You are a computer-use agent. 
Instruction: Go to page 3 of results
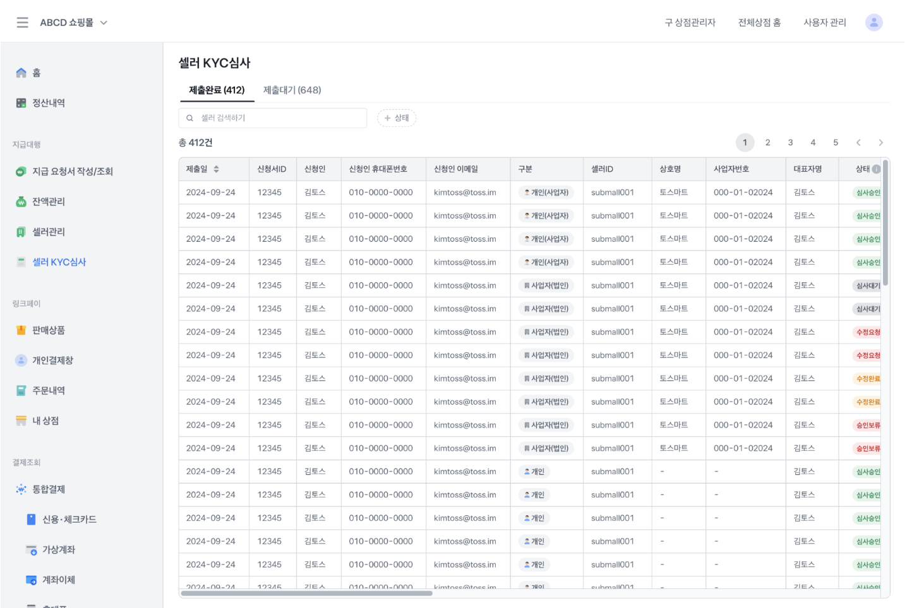point(790,143)
